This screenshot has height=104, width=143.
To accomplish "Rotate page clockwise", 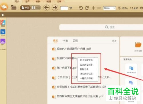I will click(87, 8).
